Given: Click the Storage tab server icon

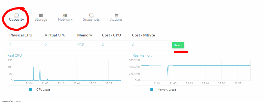Looking at the screenshot, I should coord(41,16).
